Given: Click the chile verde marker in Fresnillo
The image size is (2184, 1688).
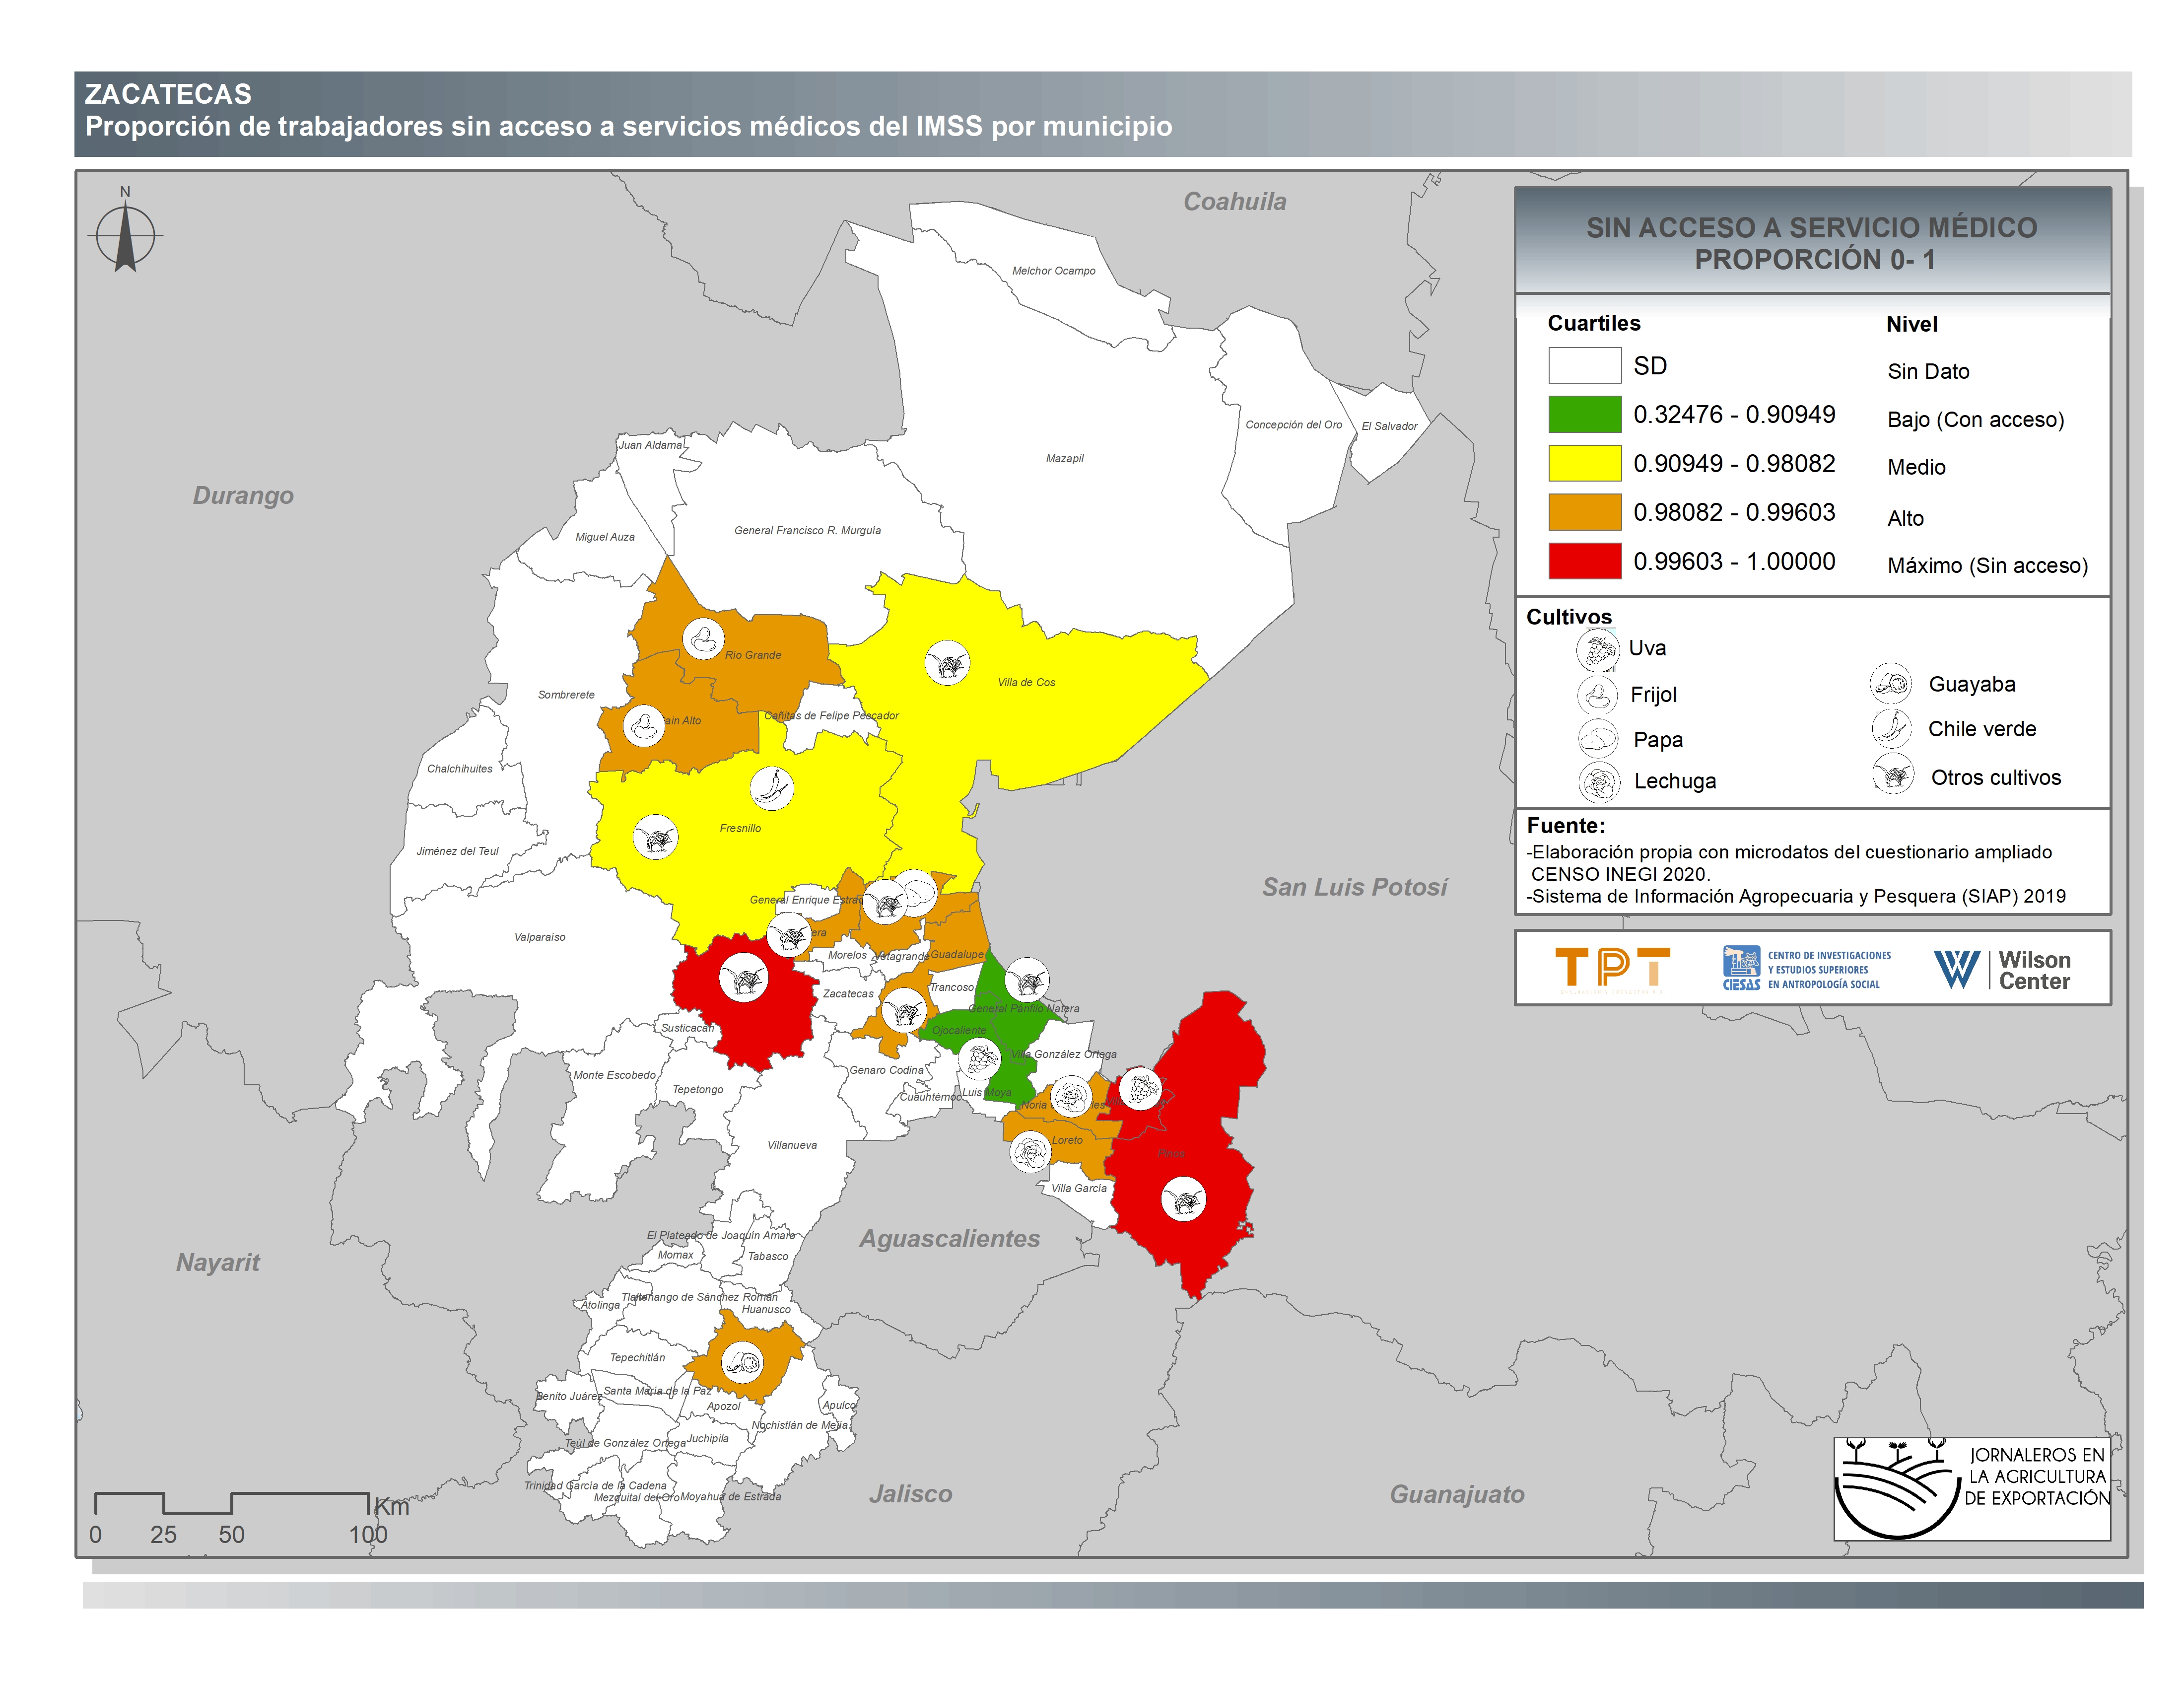Looking at the screenshot, I should (x=771, y=789).
